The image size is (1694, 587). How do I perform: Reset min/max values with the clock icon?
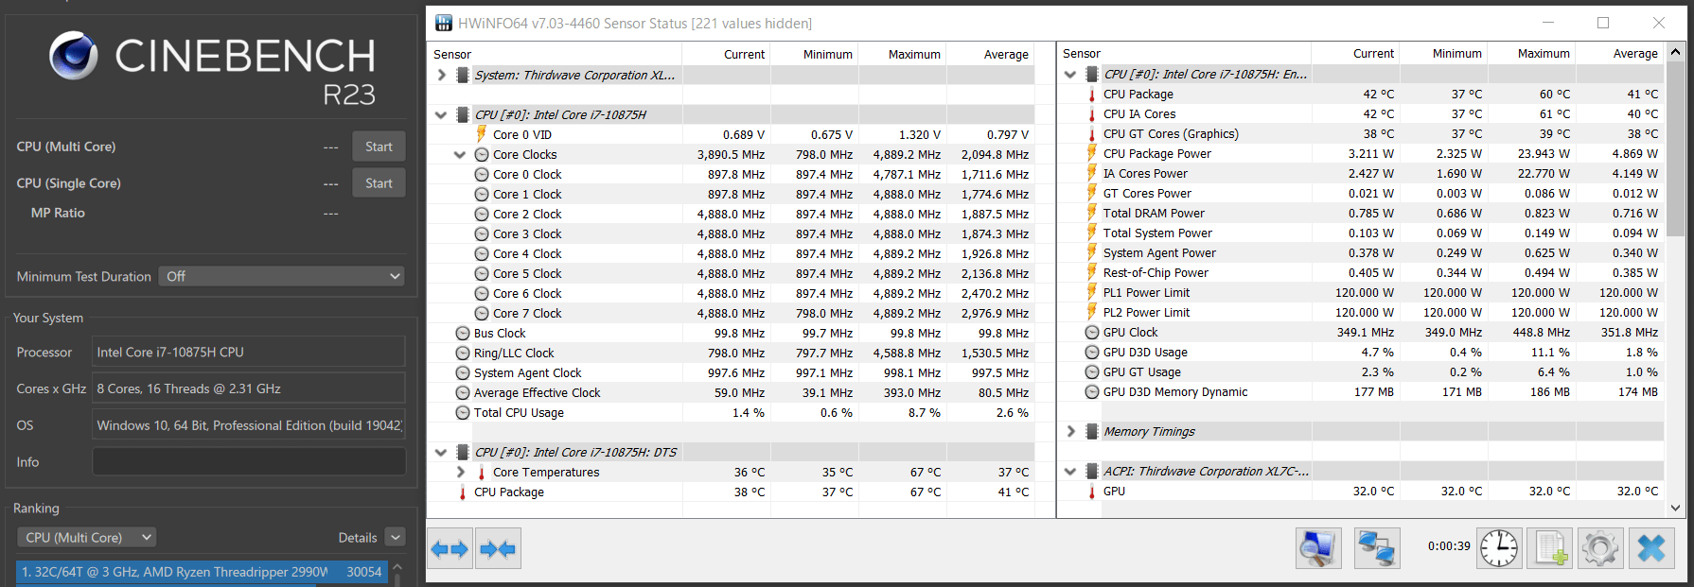pyautogui.click(x=1499, y=548)
